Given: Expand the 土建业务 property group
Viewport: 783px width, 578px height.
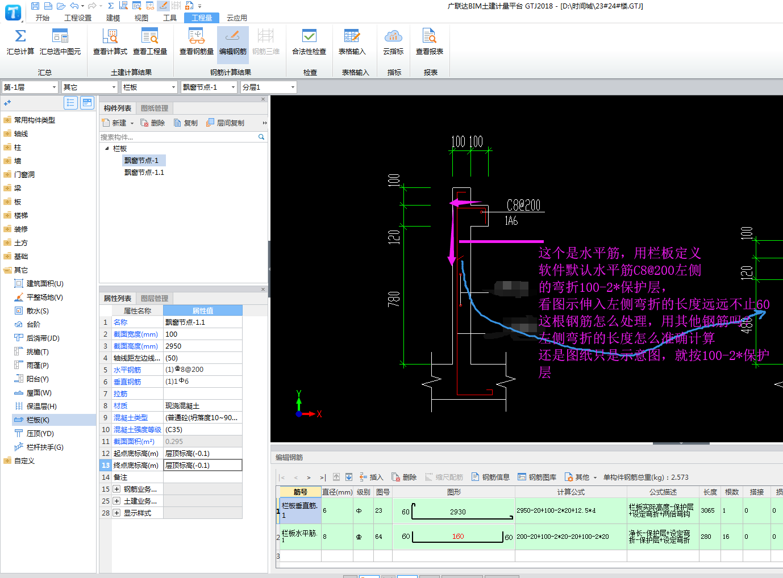Looking at the screenshot, I should coord(116,501).
